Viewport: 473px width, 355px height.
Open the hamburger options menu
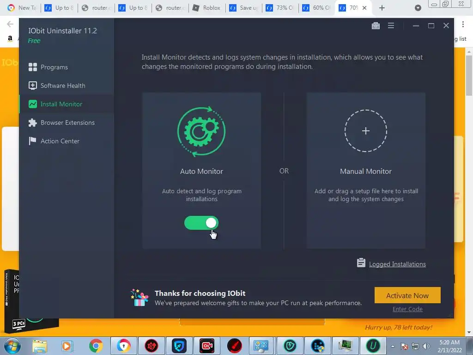pos(391,26)
